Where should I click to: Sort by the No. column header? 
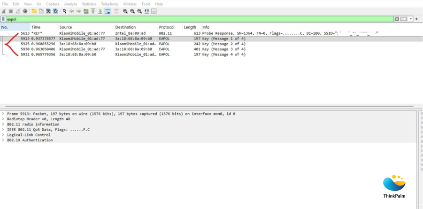click(x=15, y=27)
